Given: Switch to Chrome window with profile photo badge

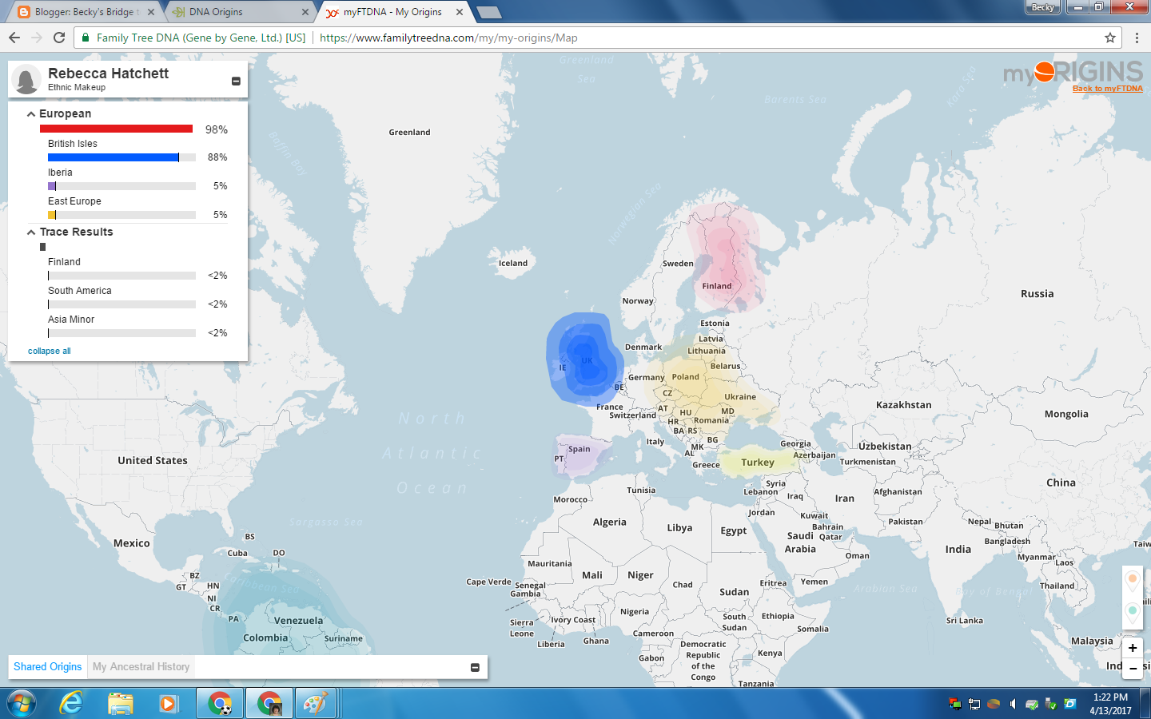Looking at the screenshot, I should click(269, 704).
